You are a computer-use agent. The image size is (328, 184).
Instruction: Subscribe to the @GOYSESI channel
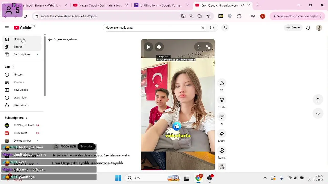point(86,146)
